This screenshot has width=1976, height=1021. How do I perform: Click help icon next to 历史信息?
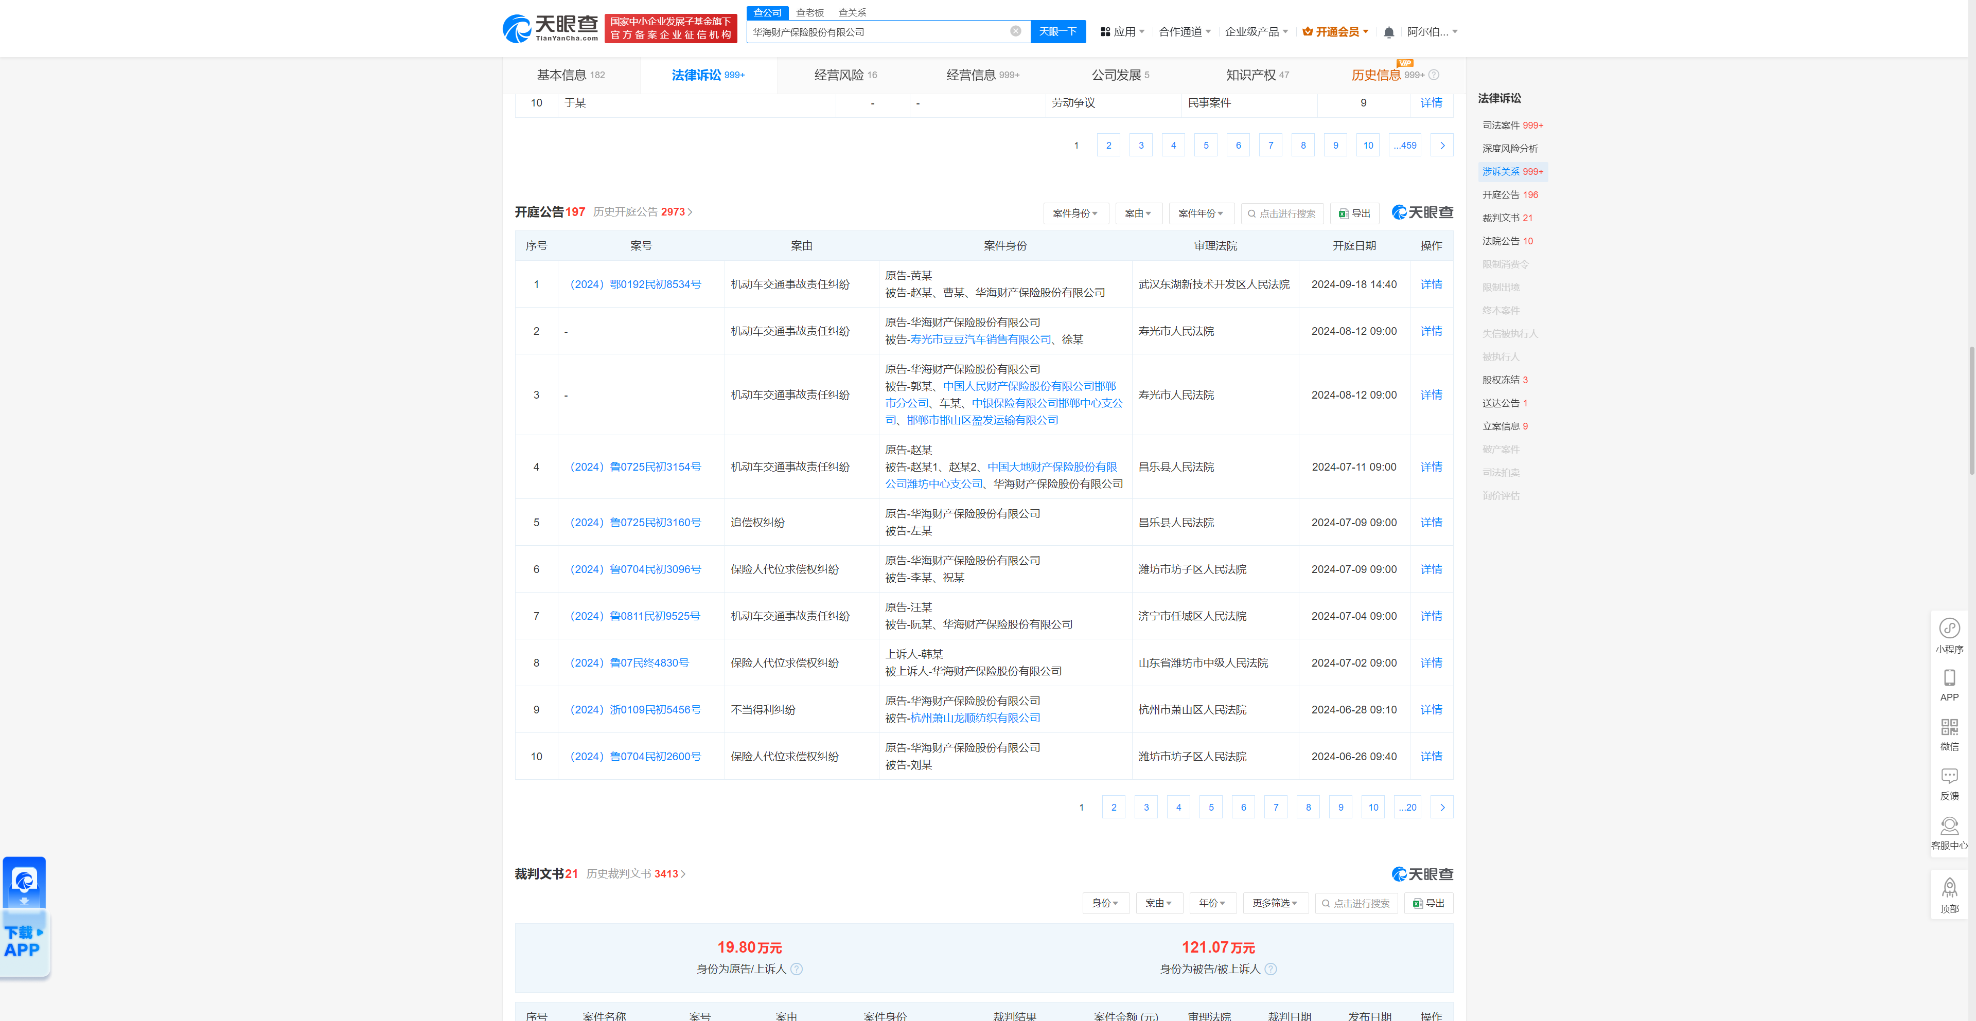click(x=1434, y=75)
